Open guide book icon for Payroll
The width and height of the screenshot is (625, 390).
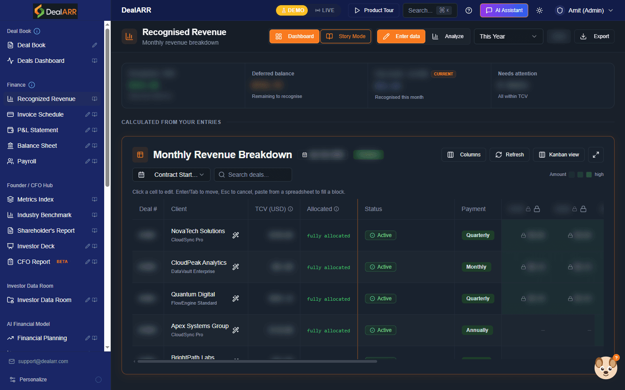95,161
